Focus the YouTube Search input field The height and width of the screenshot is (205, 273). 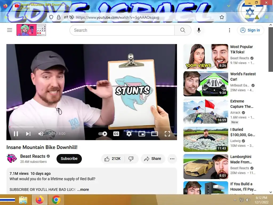click(x=122, y=30)
